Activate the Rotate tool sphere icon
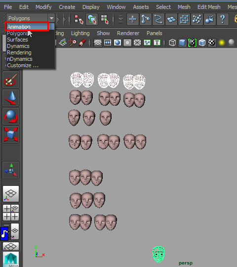The image size is (237, 267). 11,116
